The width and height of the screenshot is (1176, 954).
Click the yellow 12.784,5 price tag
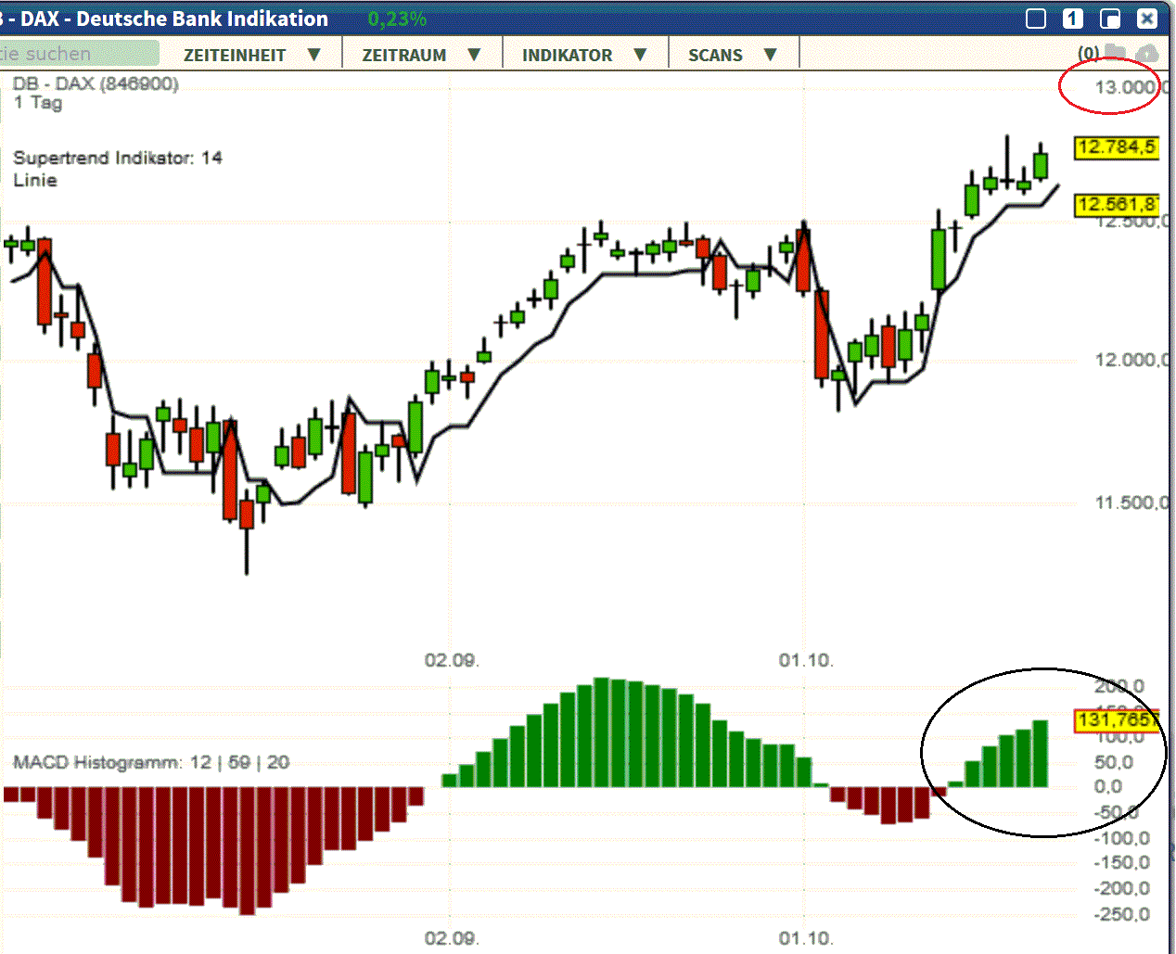pyautogui.click(x=1117, y=147)
